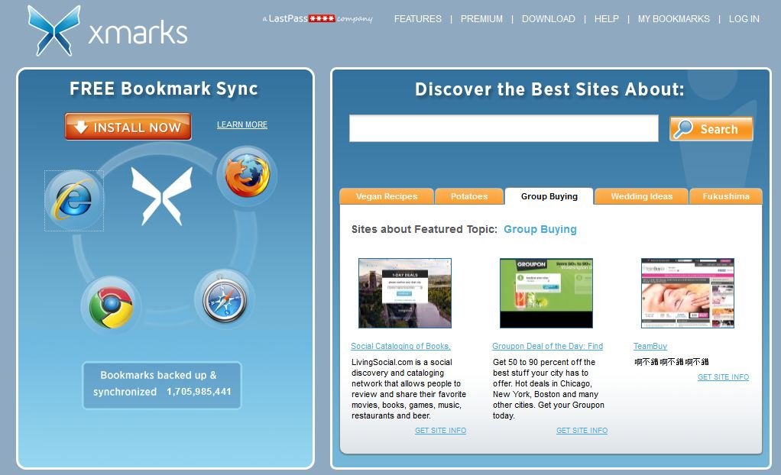Open the Learn More link
This screenshot has height=475, width=781.
(242, 124)
